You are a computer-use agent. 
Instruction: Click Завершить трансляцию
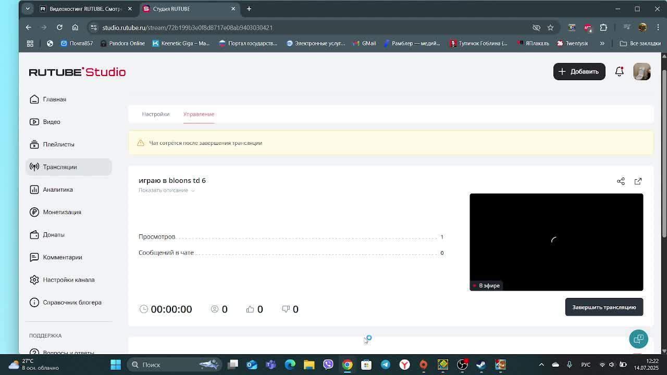click(x=604, y=307)
